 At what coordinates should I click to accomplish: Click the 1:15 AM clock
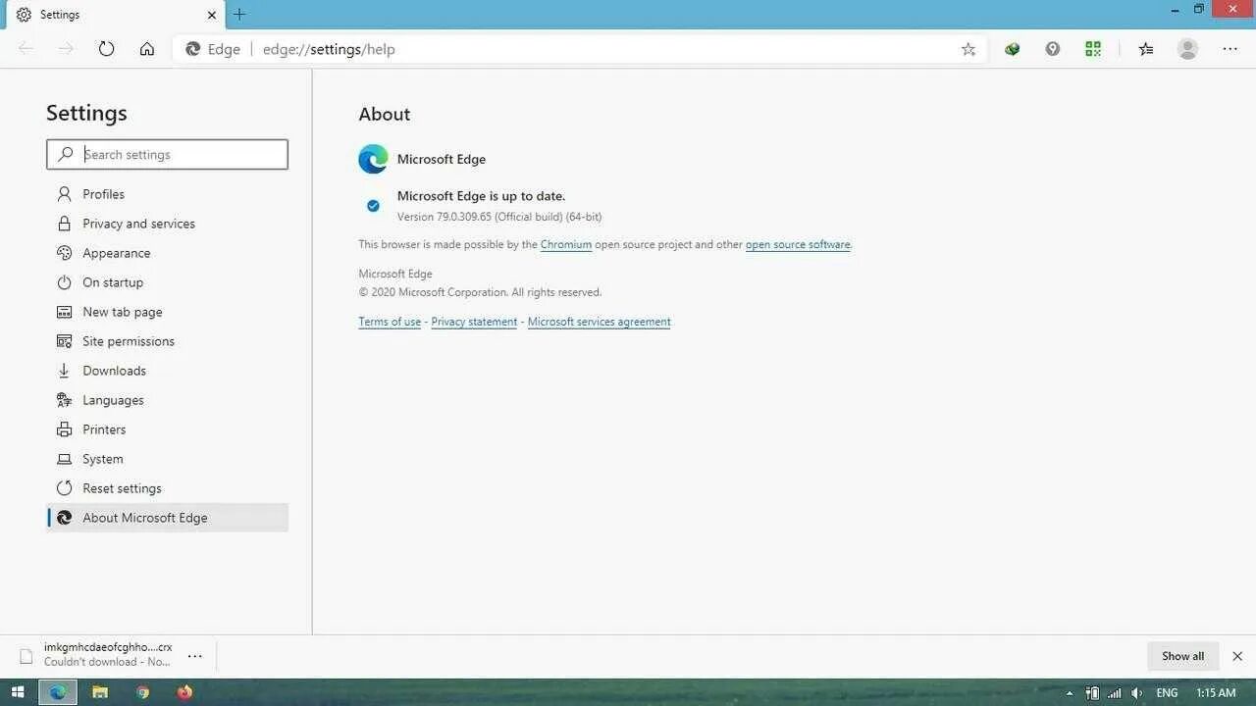click(x=1216, y=693)
